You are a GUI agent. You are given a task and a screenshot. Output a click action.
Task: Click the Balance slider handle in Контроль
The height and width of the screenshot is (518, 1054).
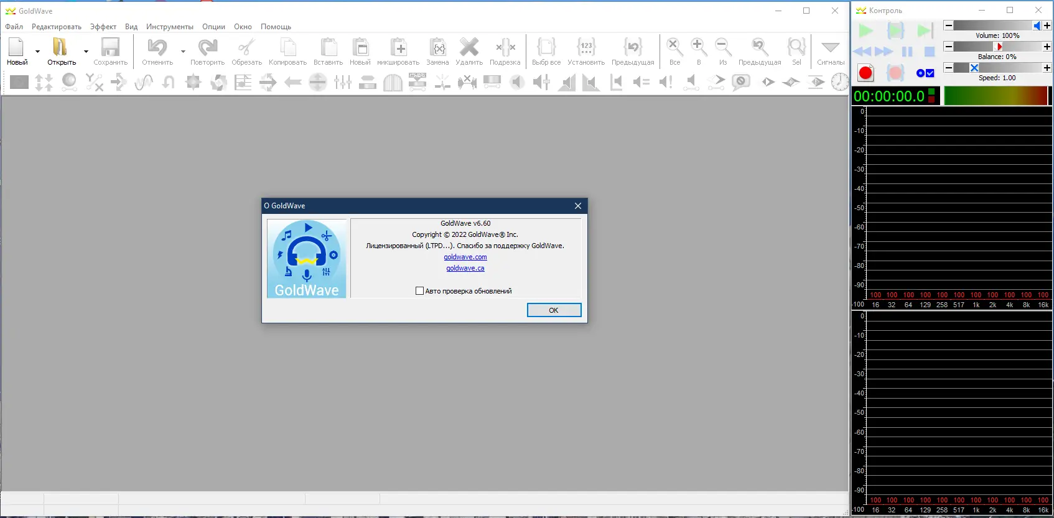click(999, 47)
